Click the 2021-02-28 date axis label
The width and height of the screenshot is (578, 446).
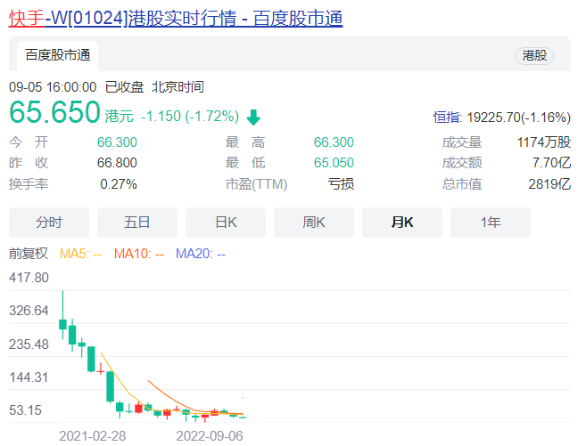point(93,436)
